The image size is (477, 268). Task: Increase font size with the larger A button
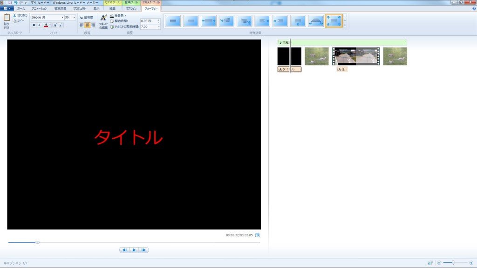(x=55, y=25)
